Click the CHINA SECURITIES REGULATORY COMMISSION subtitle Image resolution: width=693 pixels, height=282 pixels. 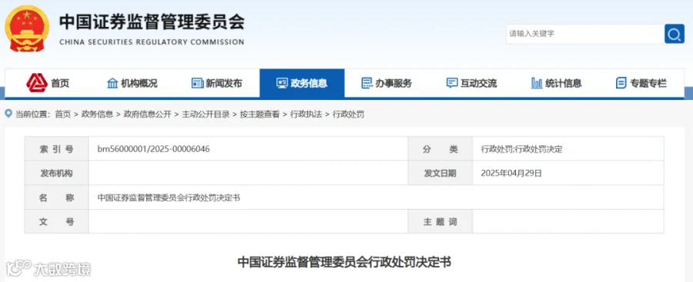(152, 42)
